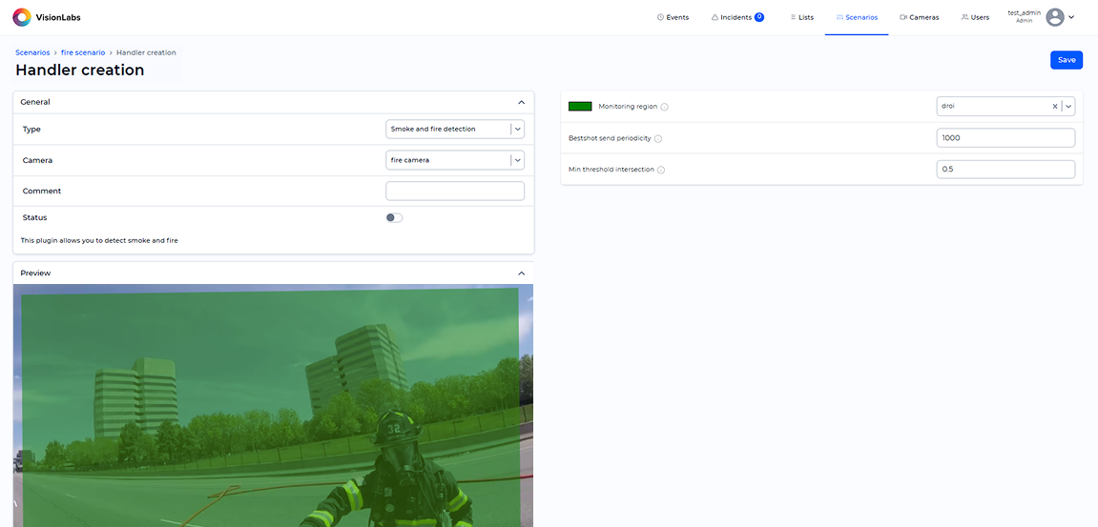The width and height of the screenshot is (1098, 527).
Task: Go to the Cameras tab
Action: coord(919,17)
